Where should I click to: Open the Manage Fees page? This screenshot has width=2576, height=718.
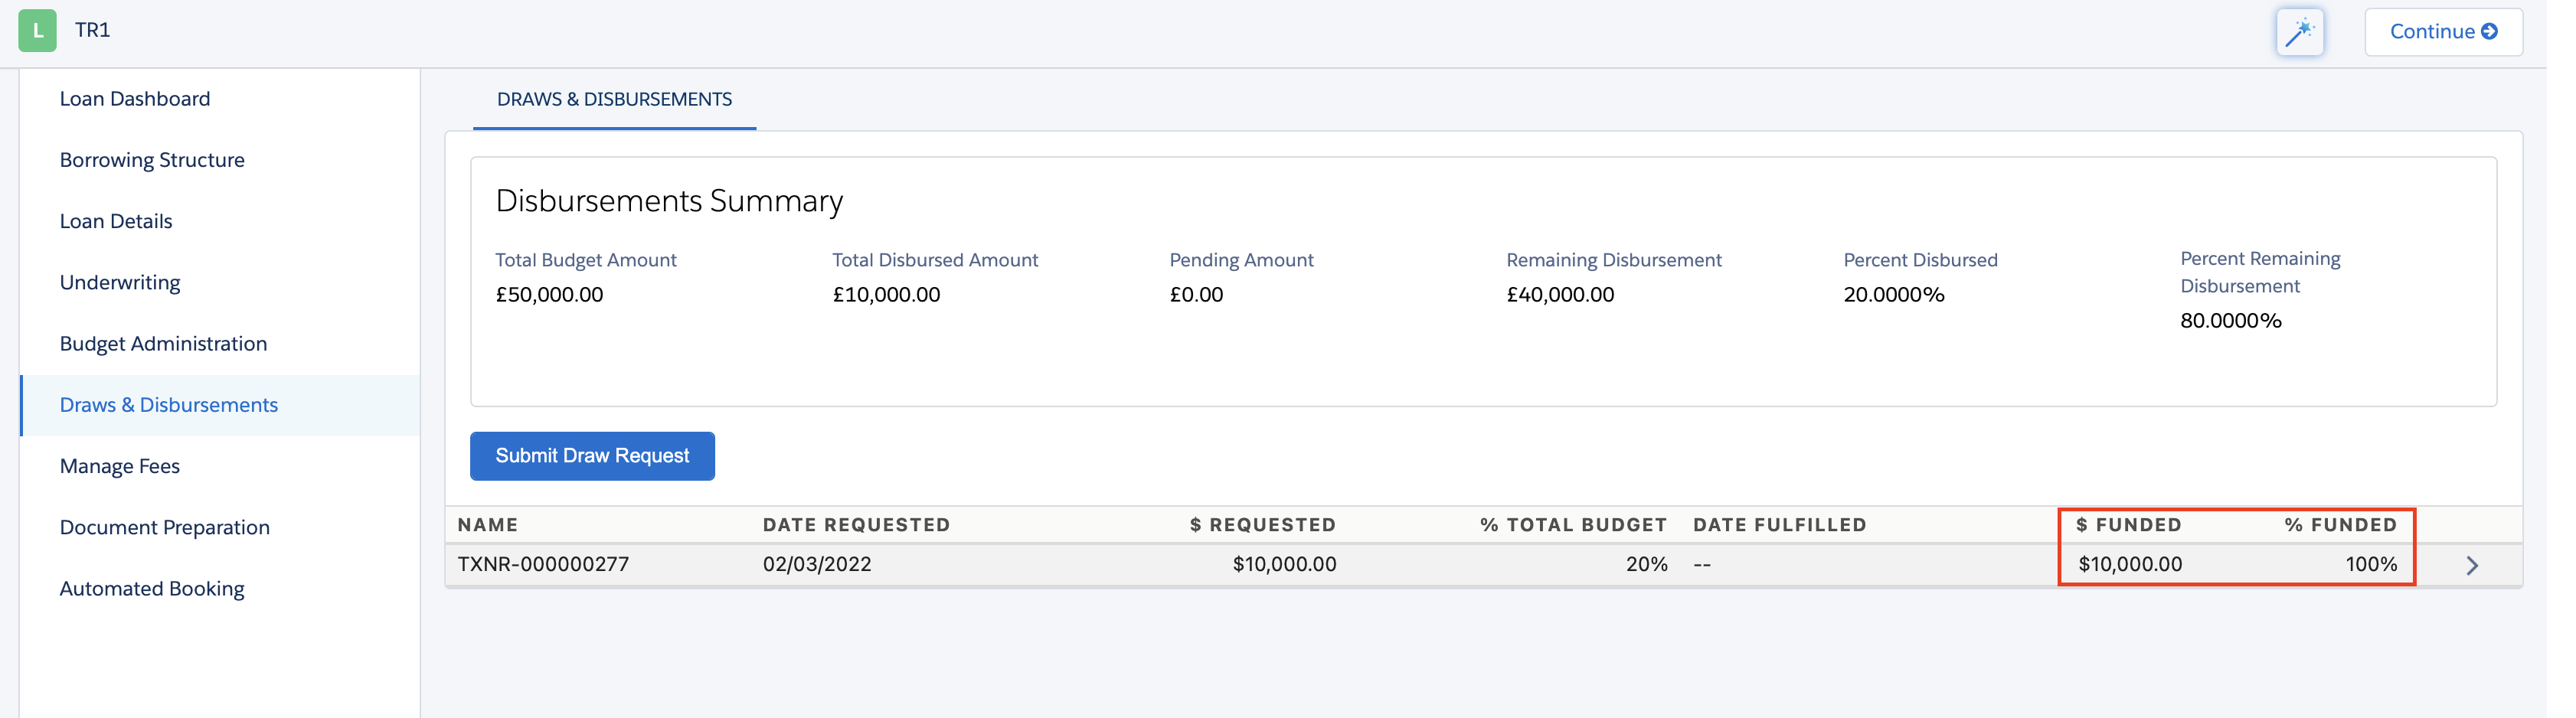tap(119, 465)
